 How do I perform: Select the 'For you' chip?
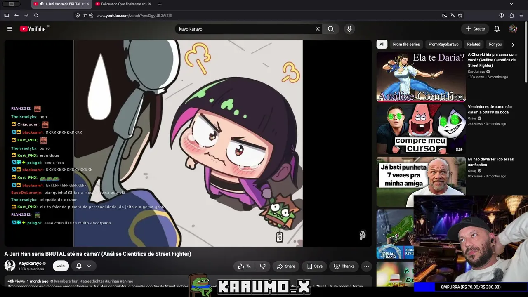click(x=495, y=44)
